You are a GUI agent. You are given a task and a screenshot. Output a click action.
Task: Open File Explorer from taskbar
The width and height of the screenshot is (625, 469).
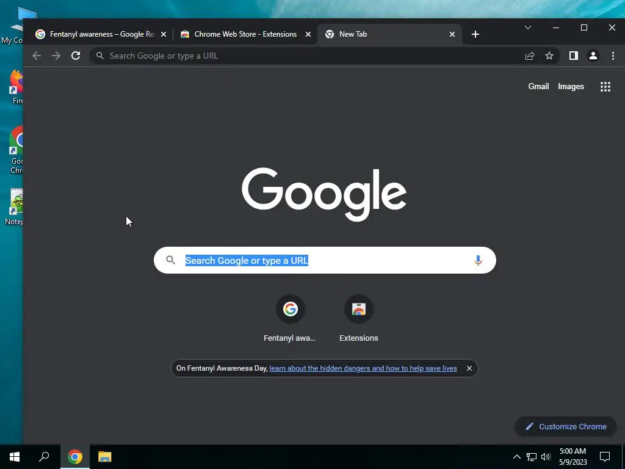105,457
